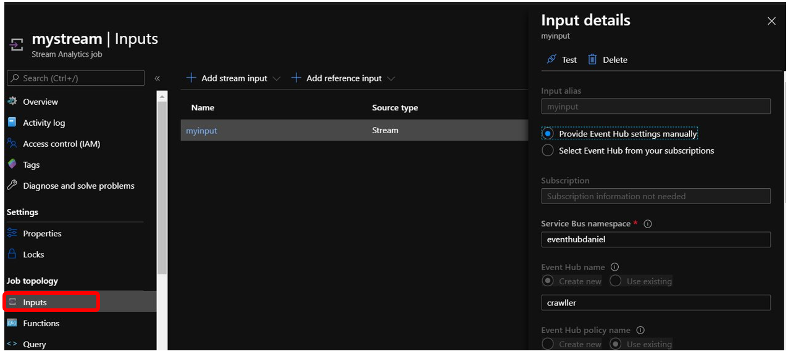Screen dimensions: 788x354
Task: Open the myinput link in the table
Action: click(x=201, y=131)
